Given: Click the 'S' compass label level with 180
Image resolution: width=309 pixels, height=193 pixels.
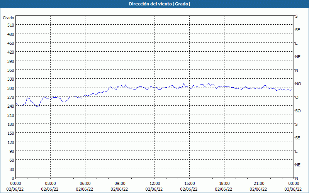Looking at the screenshot, I should [x=296, y=124].
